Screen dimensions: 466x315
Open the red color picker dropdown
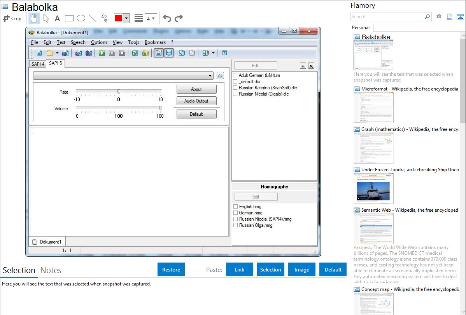126,18
